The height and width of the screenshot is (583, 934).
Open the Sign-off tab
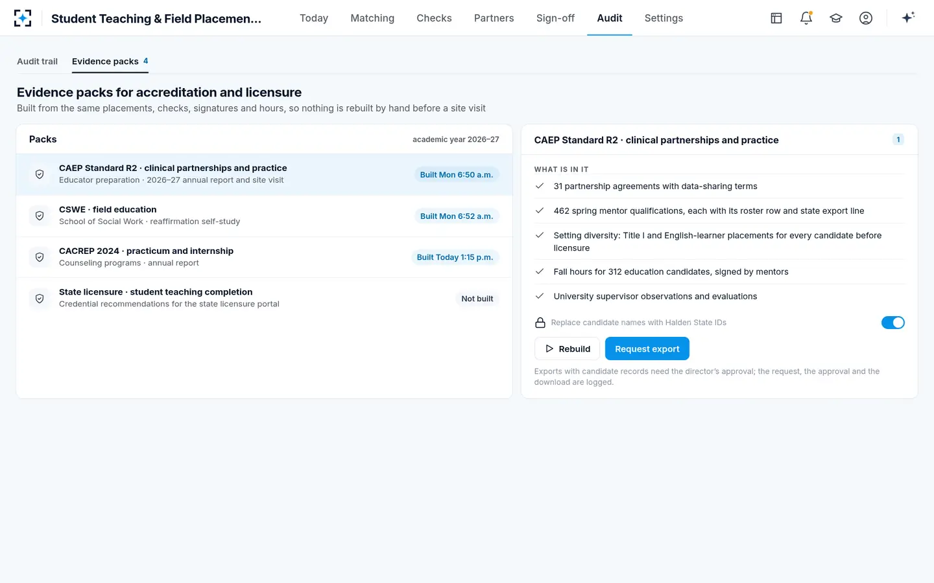[555, 18]
